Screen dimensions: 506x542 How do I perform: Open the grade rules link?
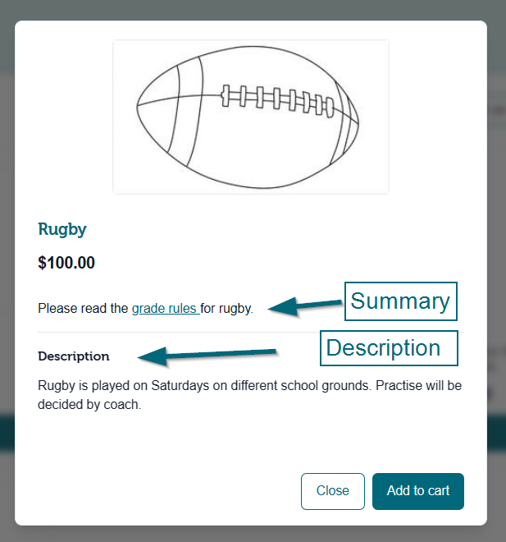(165, 308)
